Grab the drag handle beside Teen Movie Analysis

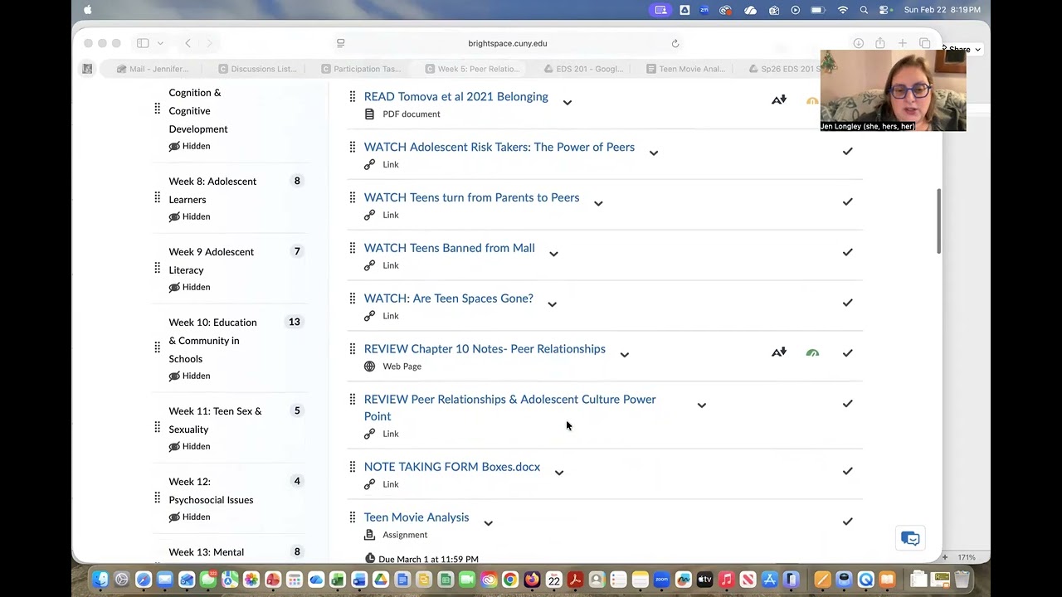coord(352,517)
